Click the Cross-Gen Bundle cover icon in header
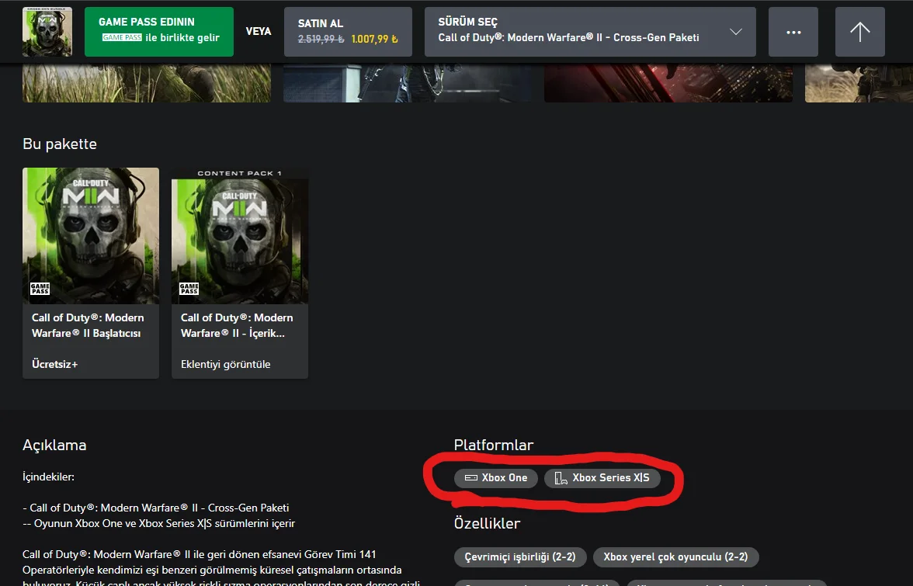The width and height of the screenshot is (913, 586). point(47,32)
